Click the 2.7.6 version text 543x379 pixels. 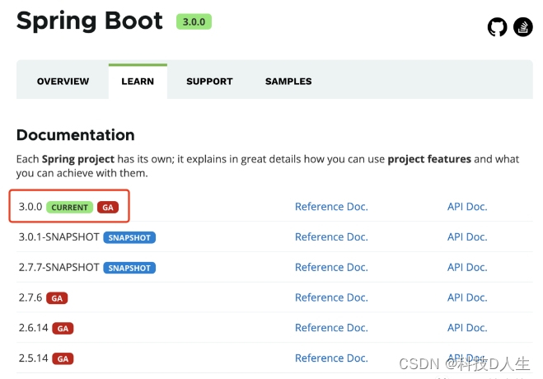click(30, 297)
